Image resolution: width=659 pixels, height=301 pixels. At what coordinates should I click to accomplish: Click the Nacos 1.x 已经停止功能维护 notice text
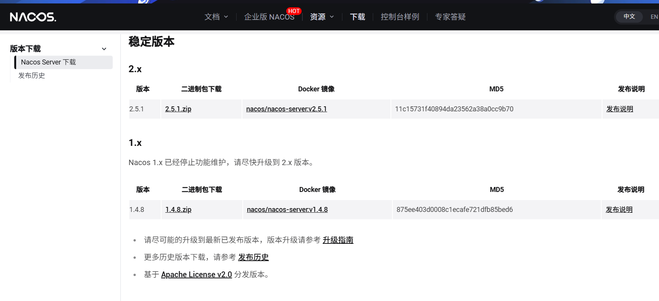[x=222, y=162]
